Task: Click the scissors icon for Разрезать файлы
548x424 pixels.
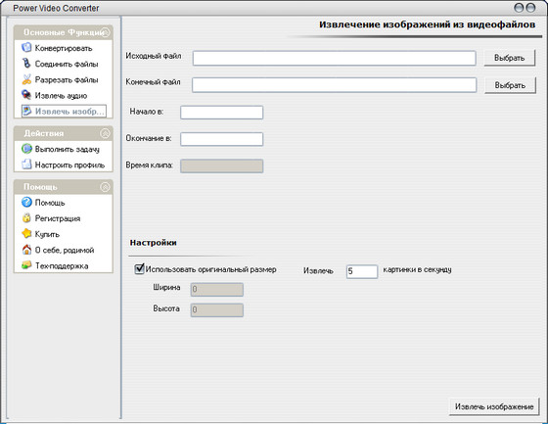Action: 26,79
